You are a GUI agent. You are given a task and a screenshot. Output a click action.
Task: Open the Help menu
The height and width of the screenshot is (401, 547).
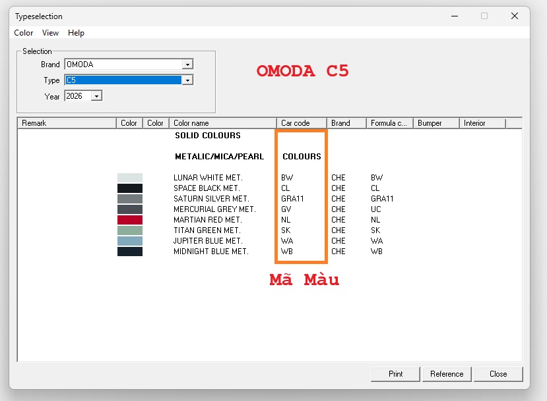pos(76,33)
